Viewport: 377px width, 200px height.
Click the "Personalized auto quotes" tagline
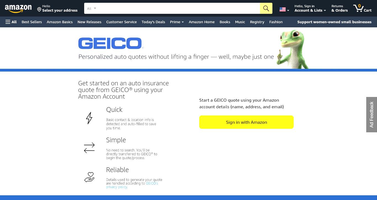176,57
